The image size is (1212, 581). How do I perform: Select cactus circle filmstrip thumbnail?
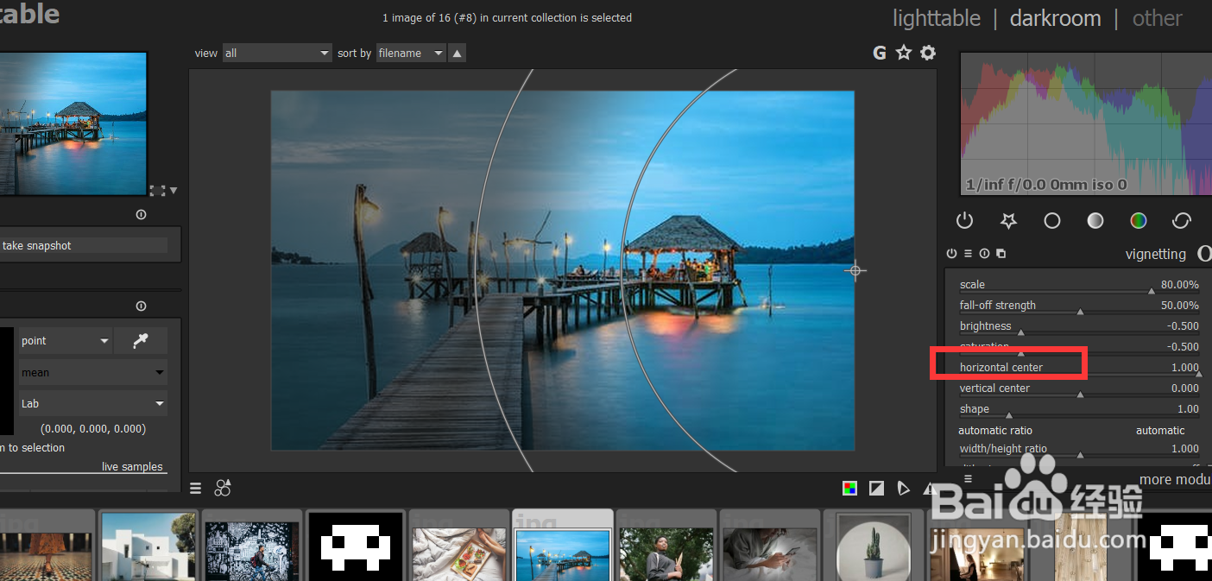tap(874, 547)
